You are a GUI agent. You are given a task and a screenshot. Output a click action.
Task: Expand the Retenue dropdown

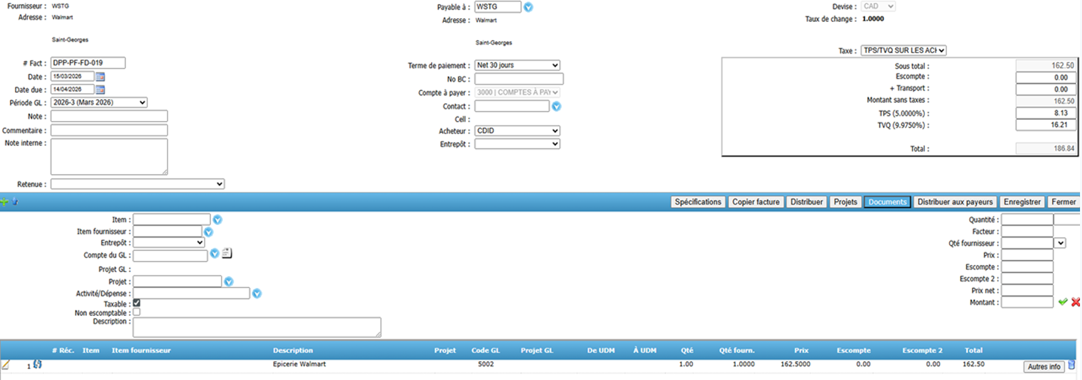pos(137,184)
